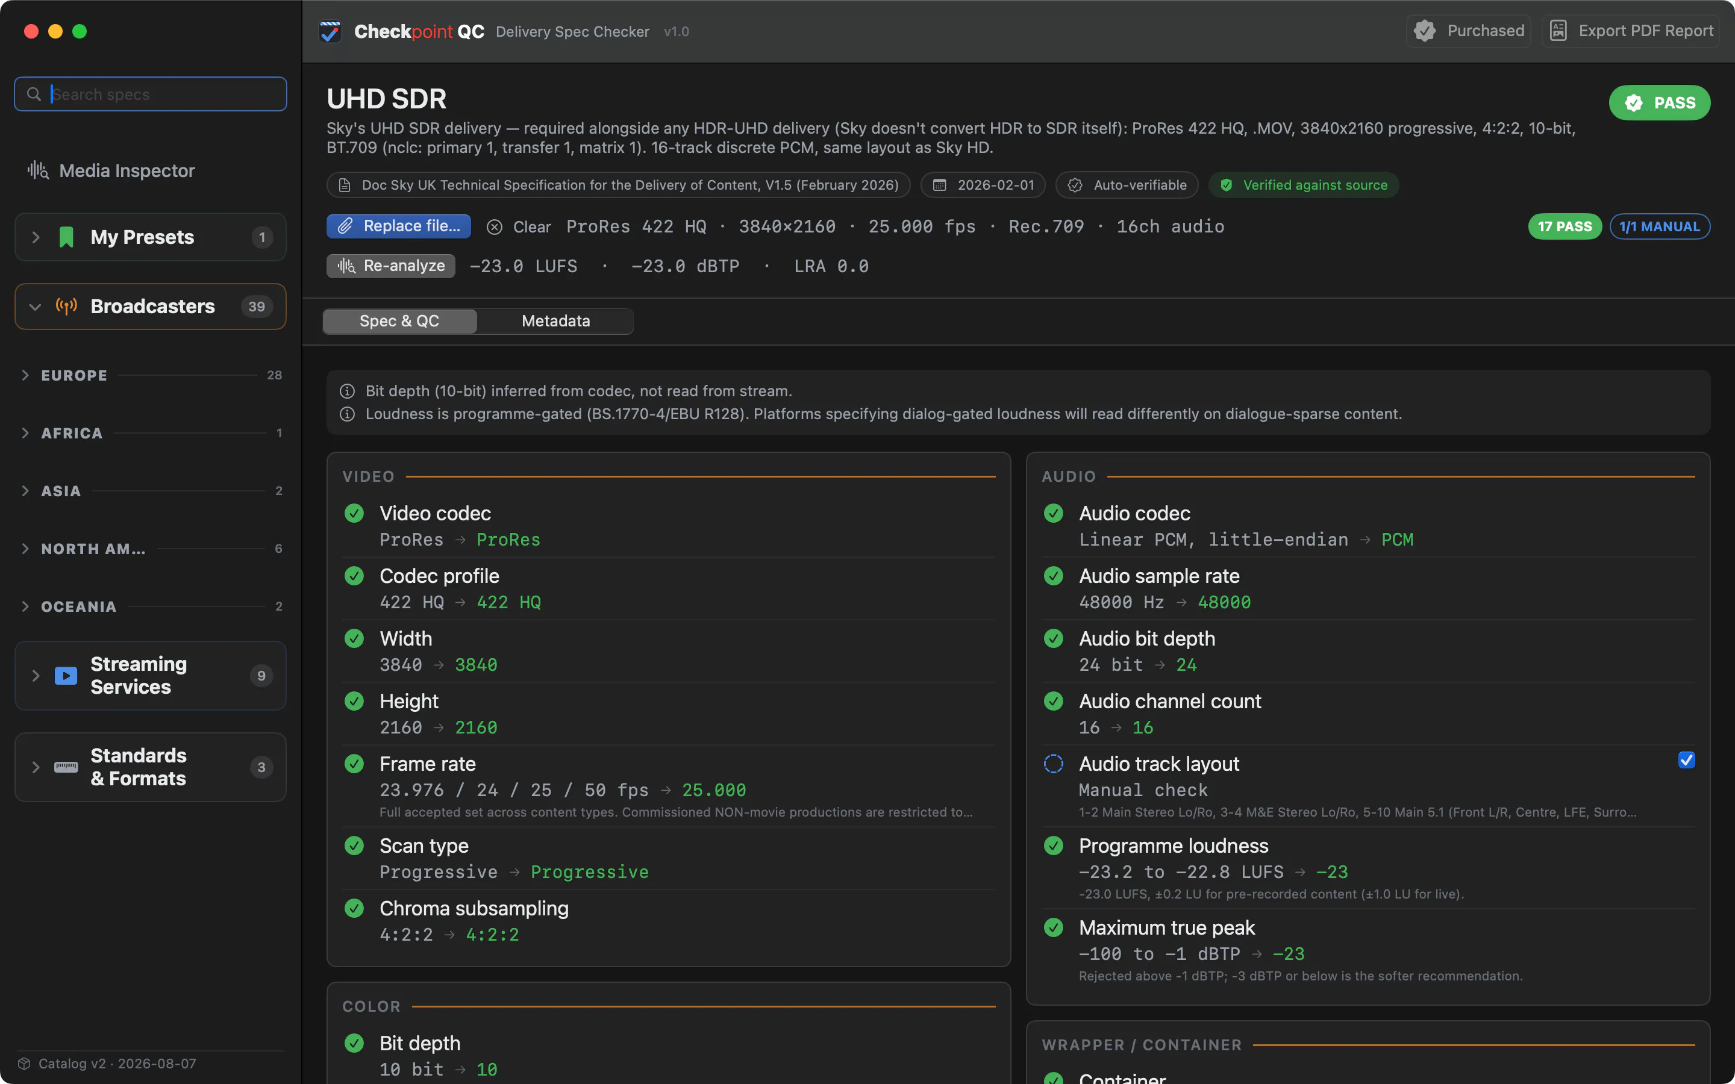Screen dimensions: 1735x1084
Task: Click the Catalog v2 · 2026-08-07 text
Action: point(117,1063)
